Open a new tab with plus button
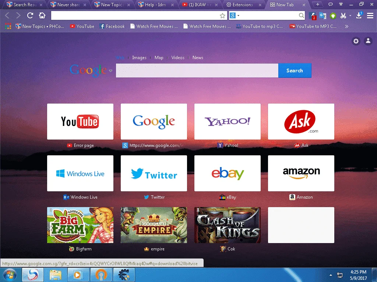Image resolution: width=377 pixels, height=282 pixels. (x=318, y=4)
